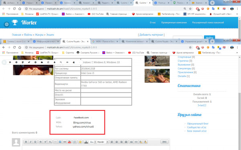Click the first list icon in admin toolbar
The height and width of the screenshot is (150, 241).
(x=10, y=62)
